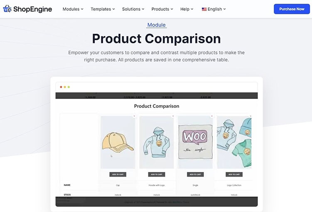Remove the Cap product with the x icon

(x=134, y=116)
